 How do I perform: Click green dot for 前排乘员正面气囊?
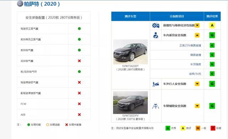click(79, 39)
